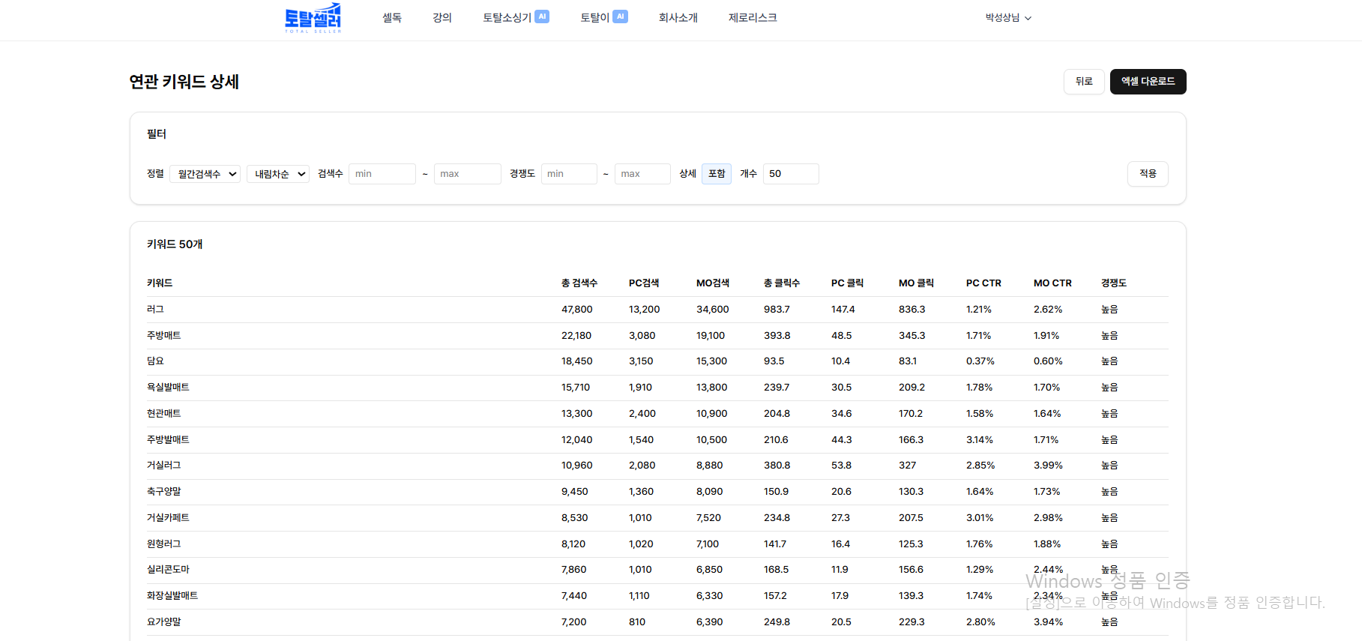Click the MO검색 column header
Image resolution: width=1362 pixels, height=641 pixels.
pyautogui.click(x=713, y=283)
